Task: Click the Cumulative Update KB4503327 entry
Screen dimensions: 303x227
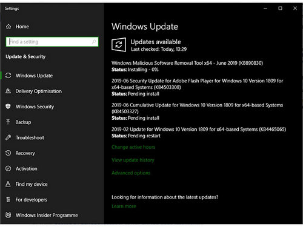Action: 197,108
